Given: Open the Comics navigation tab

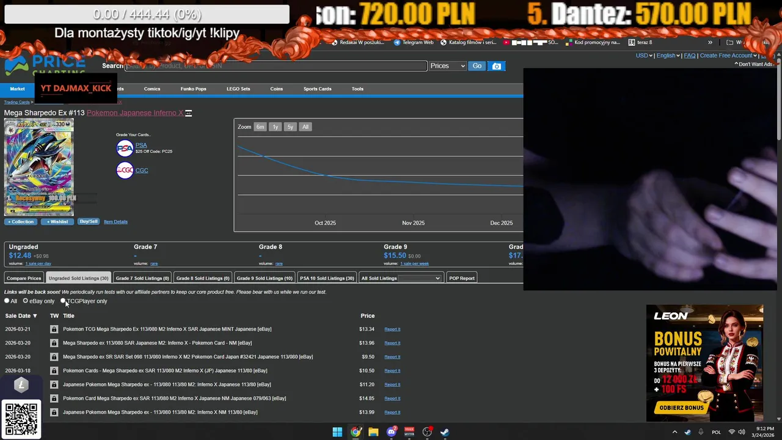Looking at the screenshot, I should click(152, 89).
